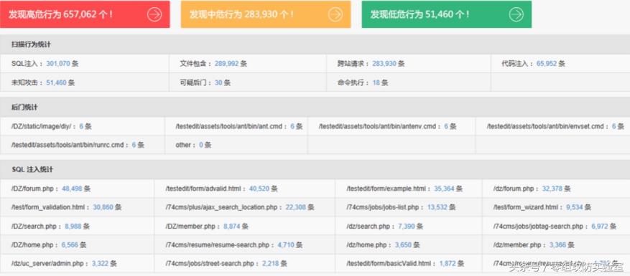
Task: Open jobs-list.php count 13,532
Action: [x=437, y=207]
